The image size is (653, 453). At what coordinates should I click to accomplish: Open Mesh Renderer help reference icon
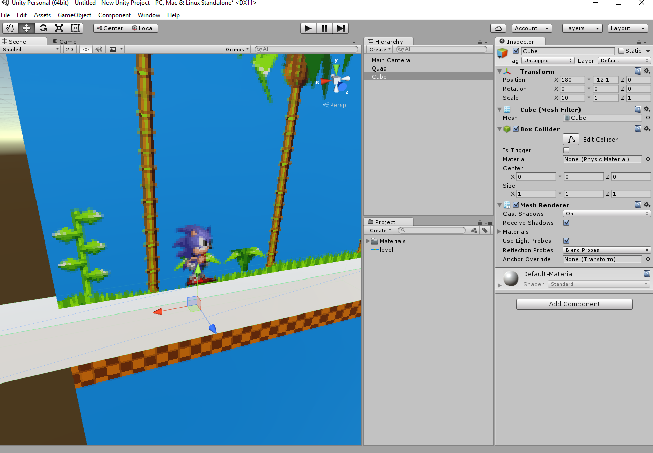pyautogui.click(x=638, y=205)
